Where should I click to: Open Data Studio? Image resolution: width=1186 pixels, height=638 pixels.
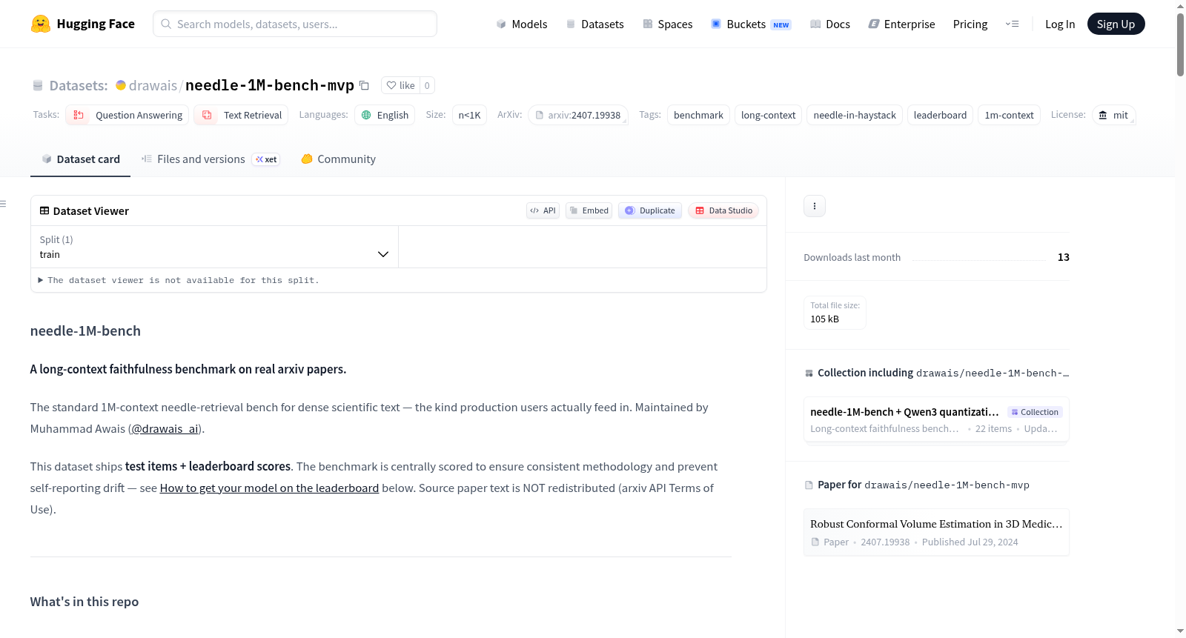[x=723, y=210]
